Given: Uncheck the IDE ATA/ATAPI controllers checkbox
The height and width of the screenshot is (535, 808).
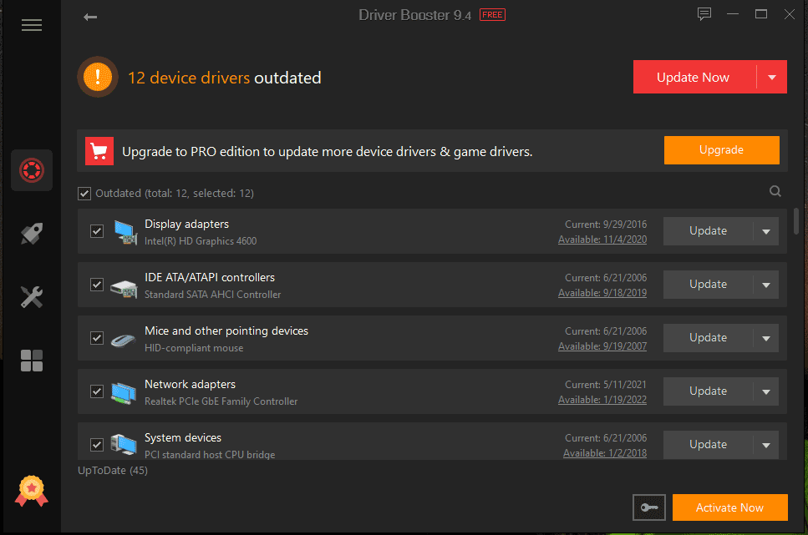Looking at the screenshot, I should click(97, 285).
